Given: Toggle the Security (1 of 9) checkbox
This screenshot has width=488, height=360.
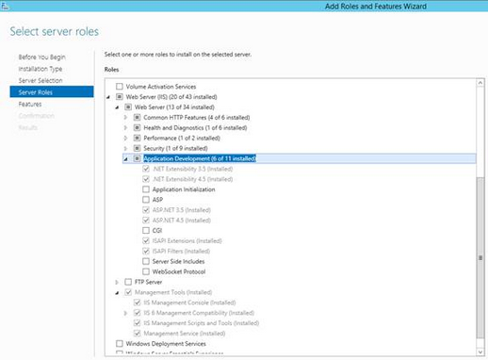Looking at the screenshot, I should 137,148.
